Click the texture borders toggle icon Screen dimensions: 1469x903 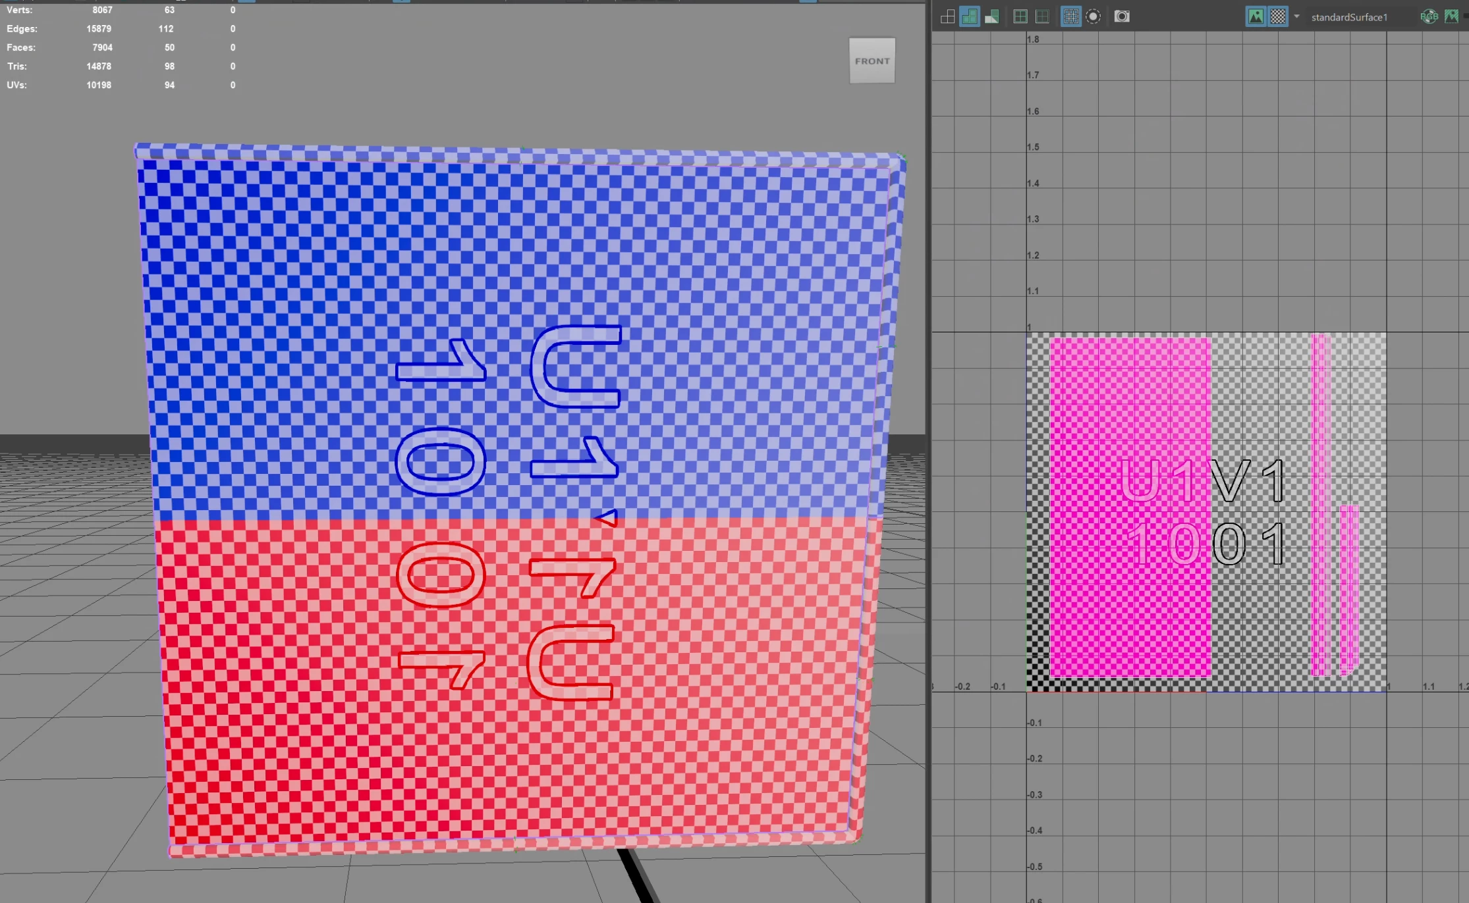coord(1020,17)
